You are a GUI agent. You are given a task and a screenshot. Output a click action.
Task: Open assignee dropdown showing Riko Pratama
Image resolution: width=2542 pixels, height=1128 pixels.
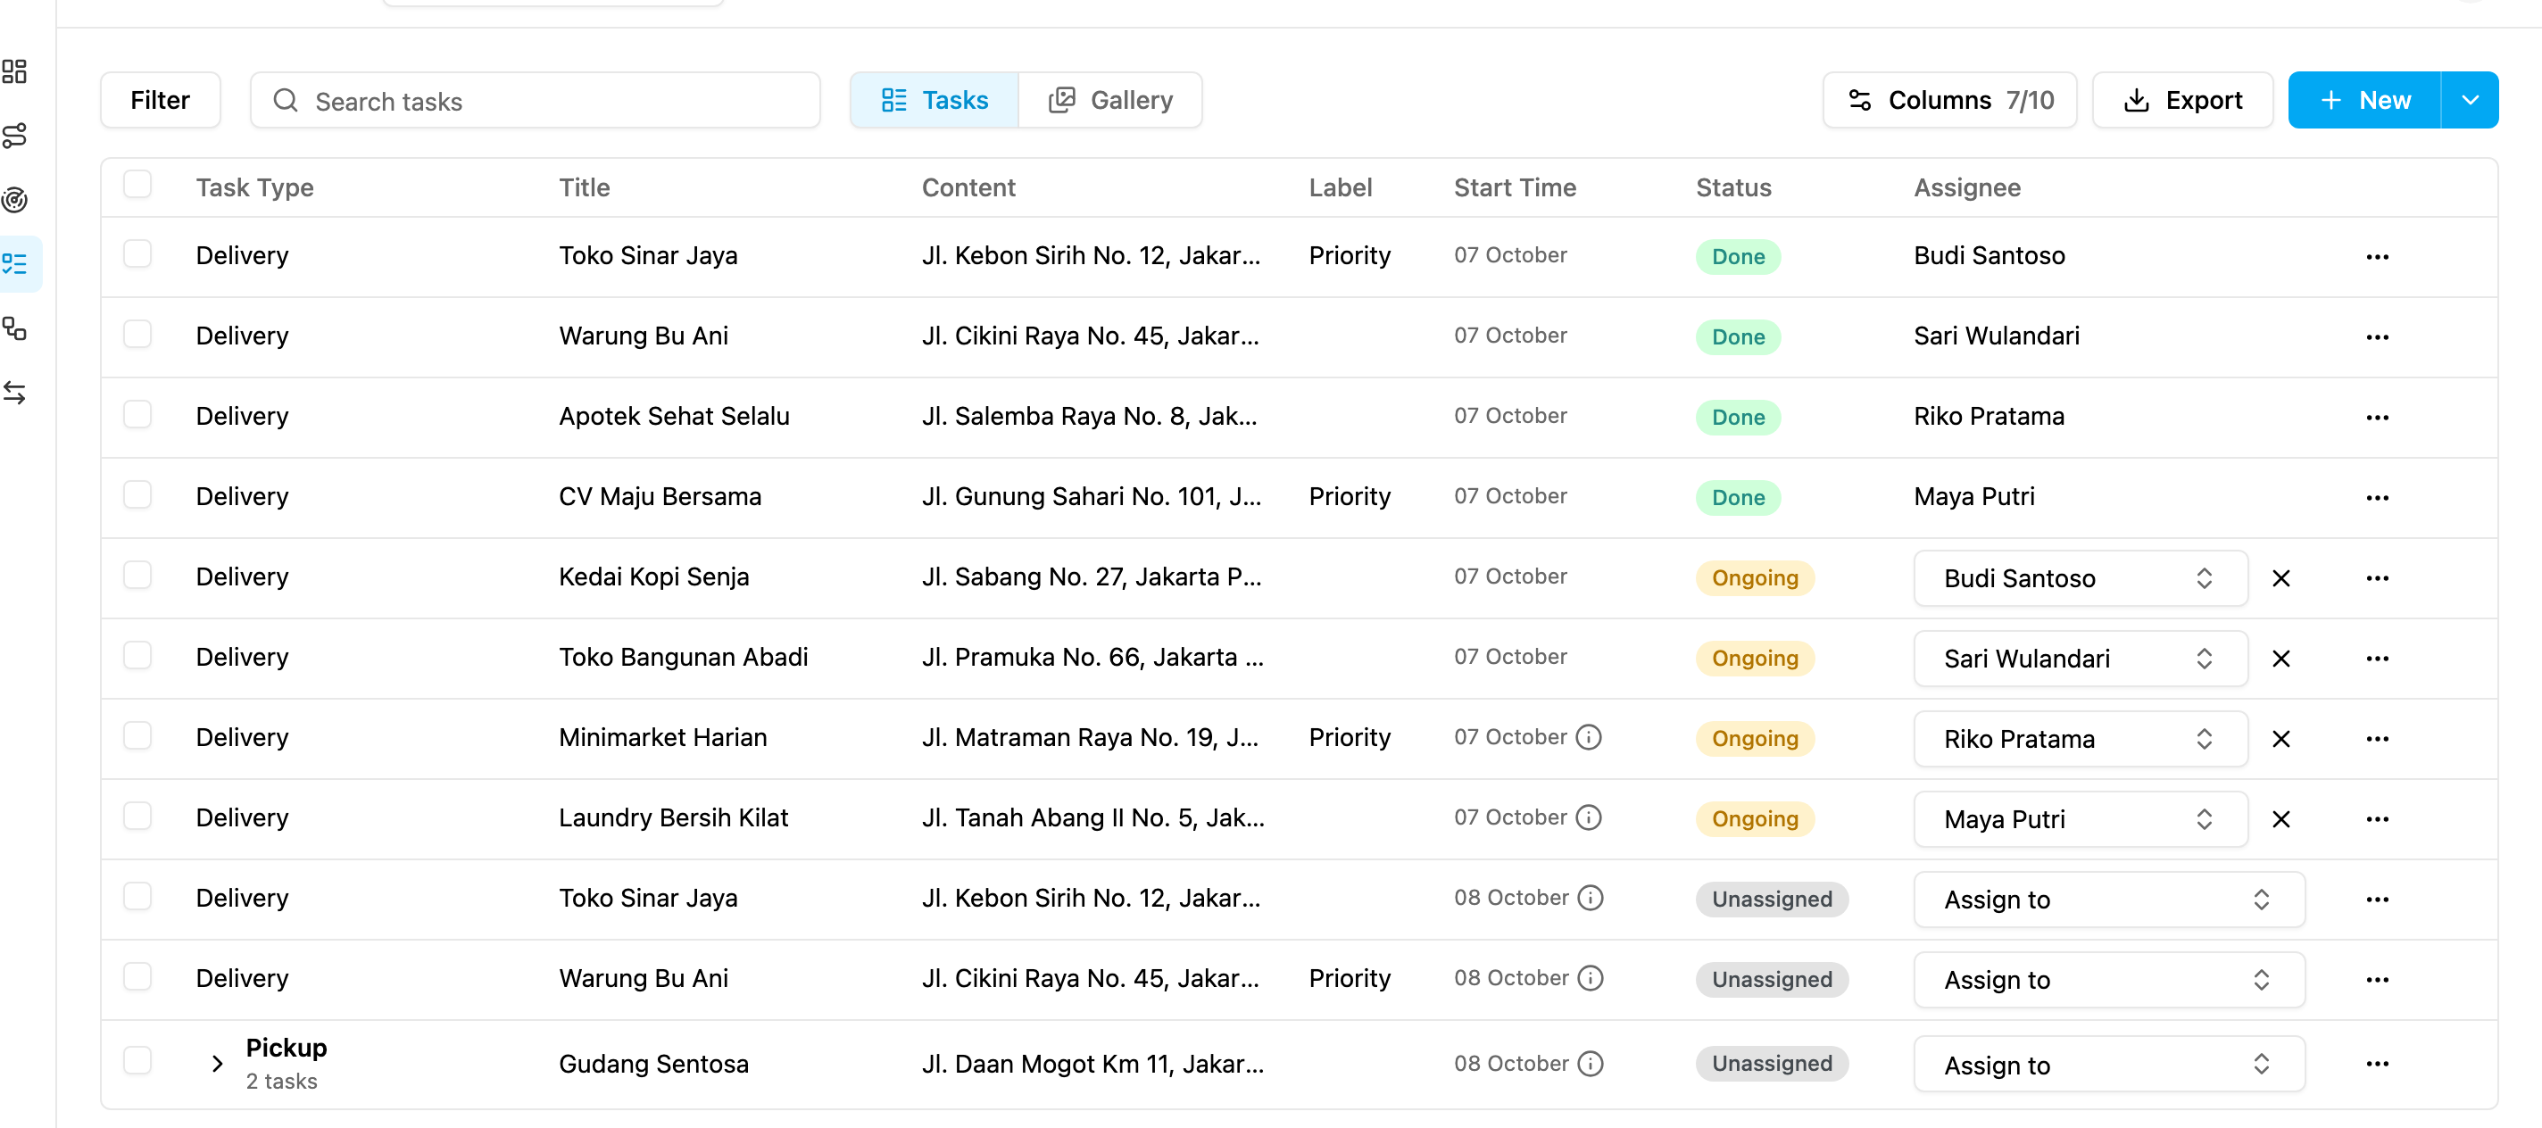(x=2081, y=738)
